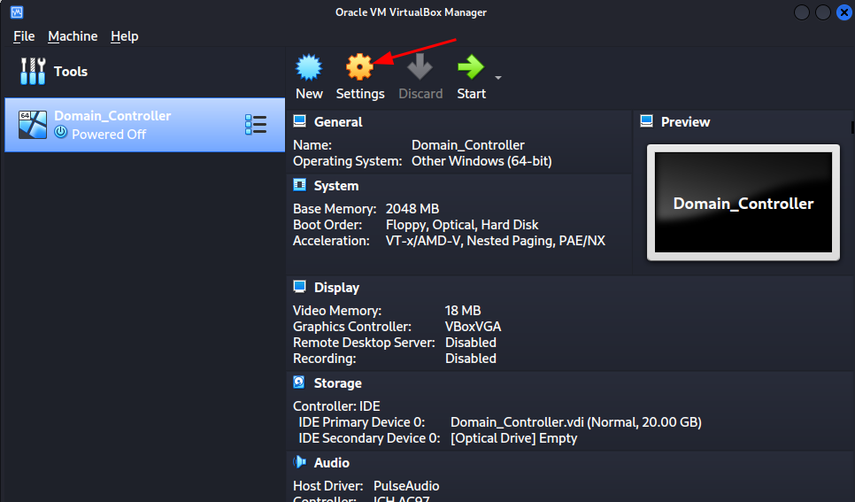Open the Storage settings heading link

[x=337, y=383]
